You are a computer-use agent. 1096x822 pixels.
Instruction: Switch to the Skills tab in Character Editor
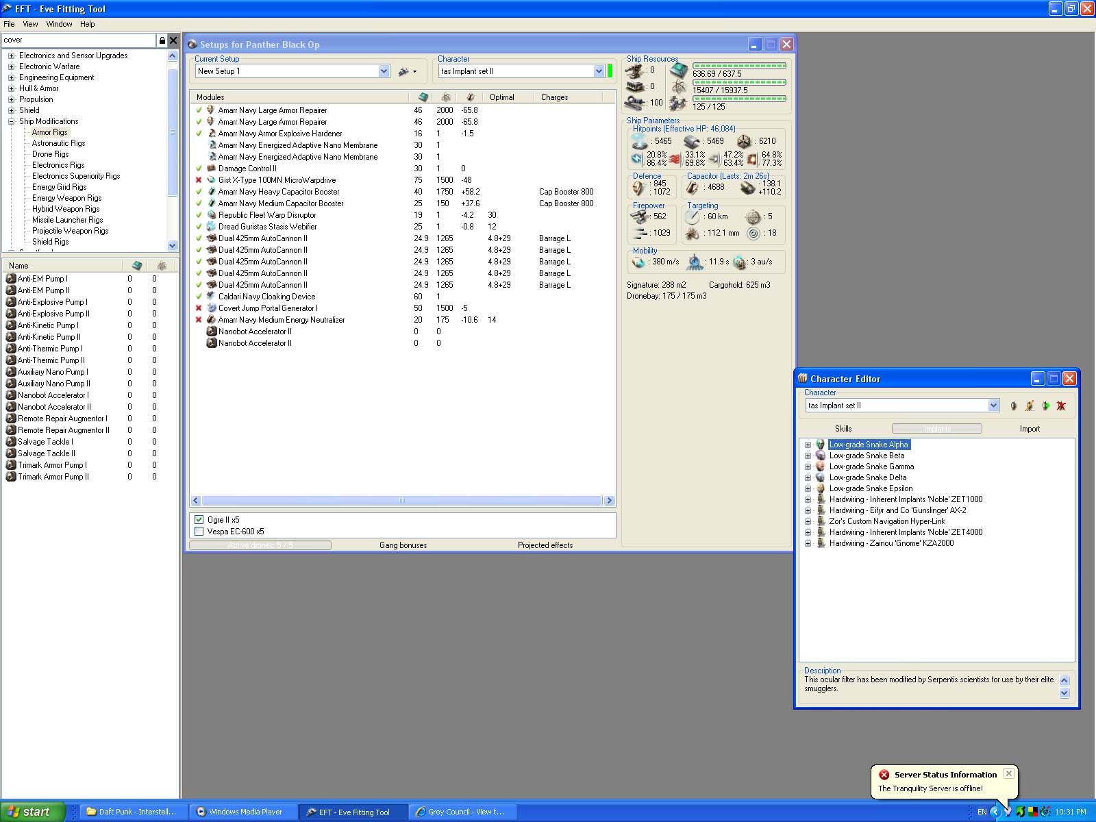pos(843,429)
